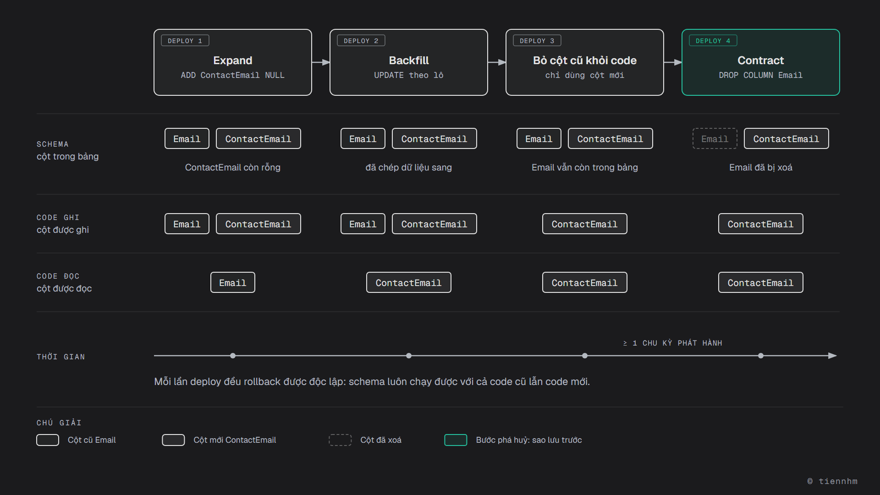Click 'UPDATE theo lô' subtitle
Viewport: 880px width, 495px height.
[x=409, y=75]
